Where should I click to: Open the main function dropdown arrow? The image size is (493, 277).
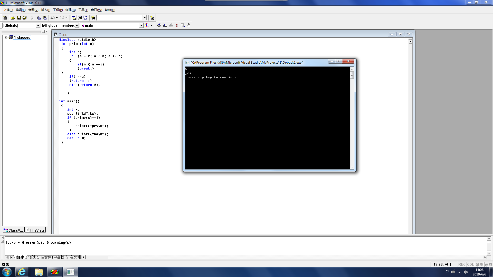click(141, 25)
